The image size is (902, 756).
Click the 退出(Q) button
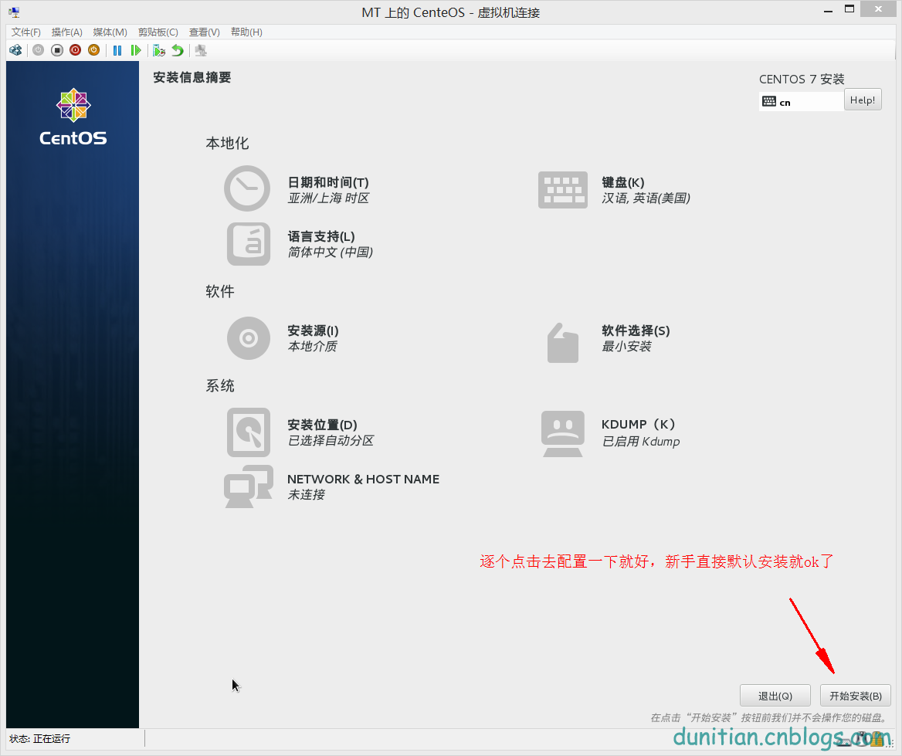click(x=775, y=696)
